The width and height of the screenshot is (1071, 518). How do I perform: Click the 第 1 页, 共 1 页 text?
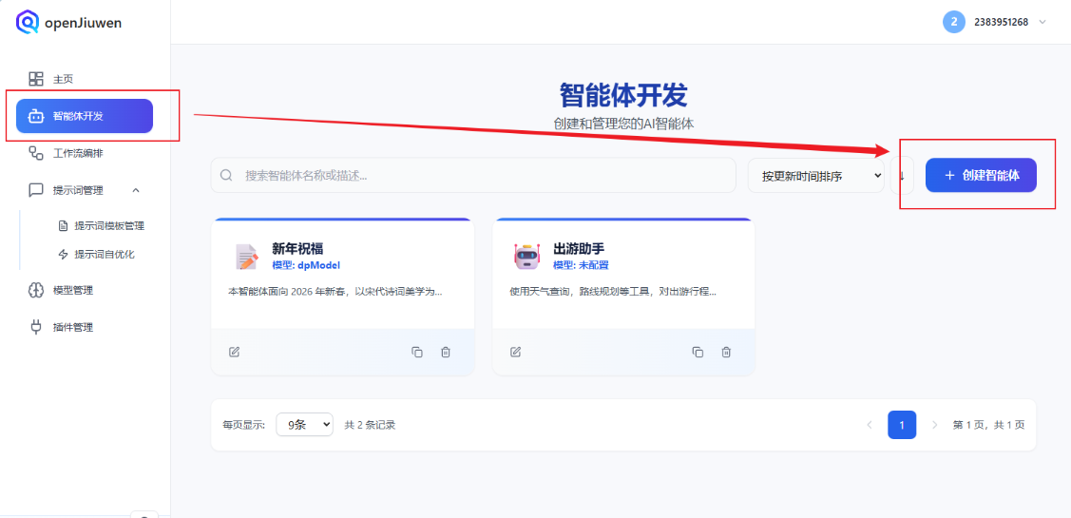pos(989,425)
